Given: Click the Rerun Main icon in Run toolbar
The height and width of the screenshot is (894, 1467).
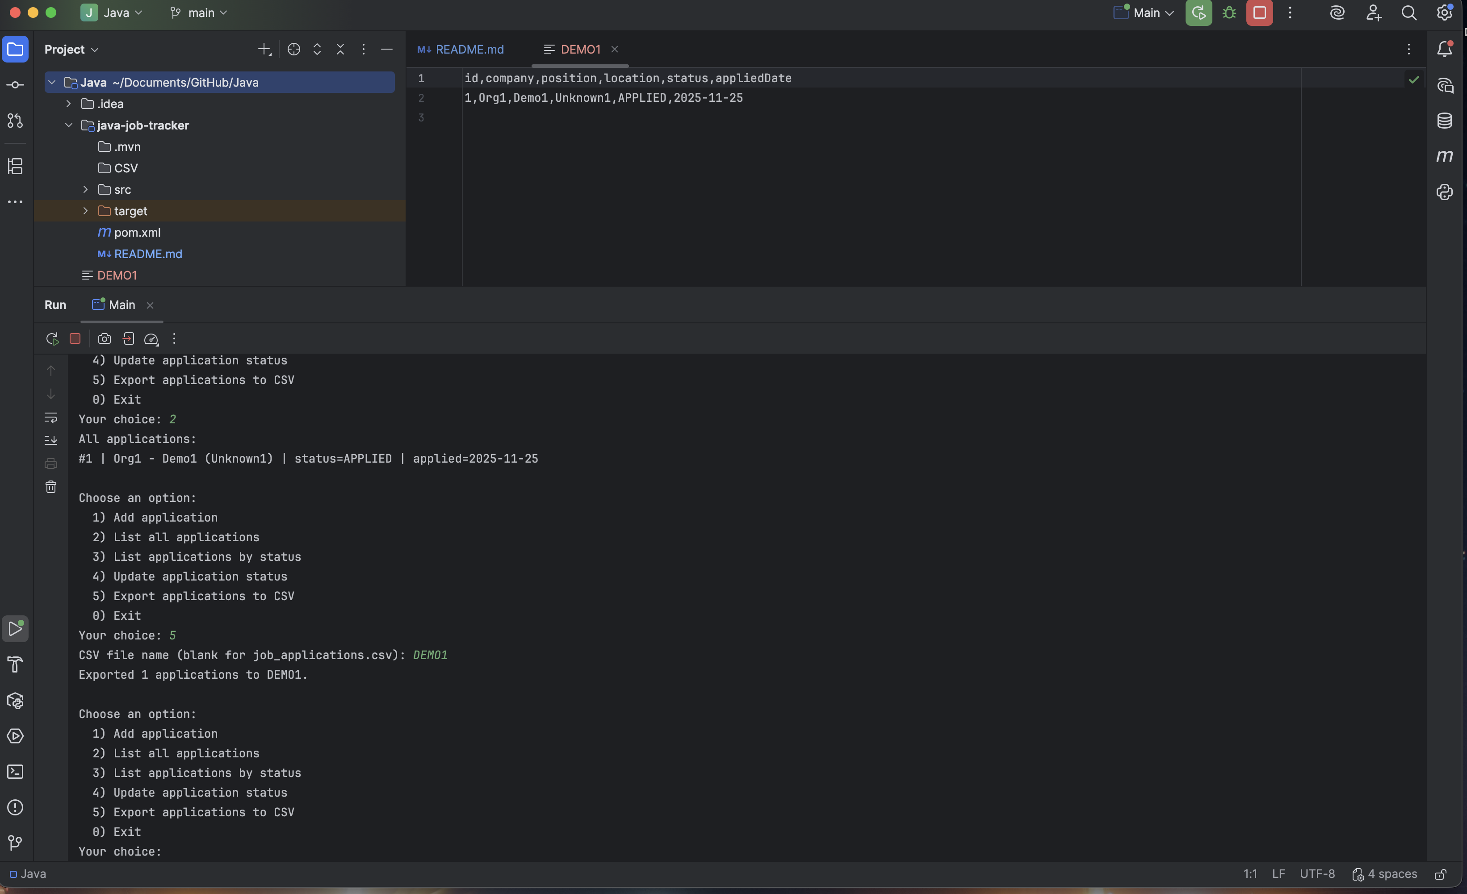Looking at the screenshot, I should [52, 338].
